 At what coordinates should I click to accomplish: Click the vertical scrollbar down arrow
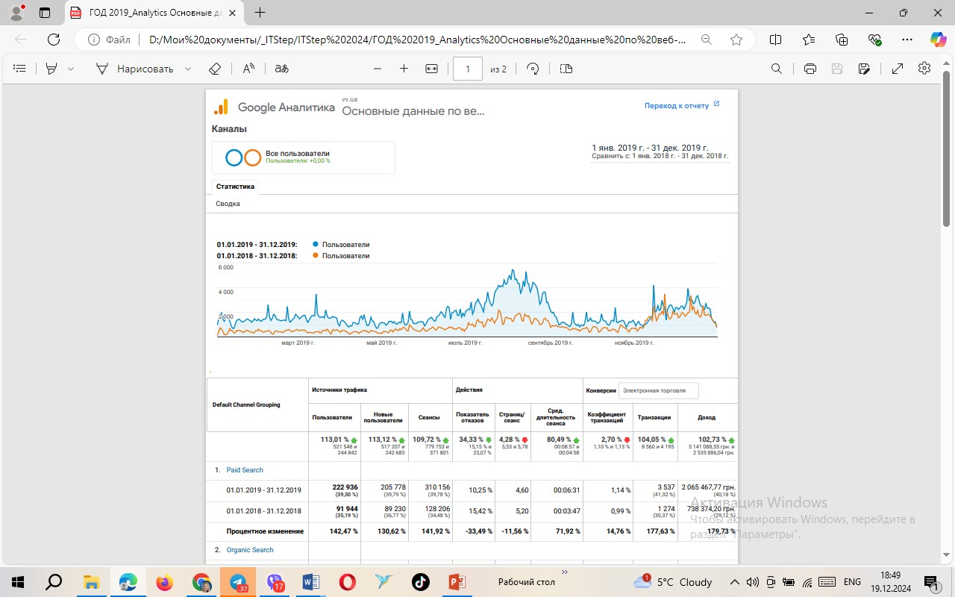(948, 554)
